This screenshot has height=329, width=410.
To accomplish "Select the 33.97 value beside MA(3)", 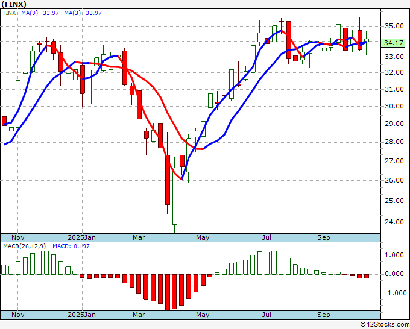I will (x=93, y=13).
